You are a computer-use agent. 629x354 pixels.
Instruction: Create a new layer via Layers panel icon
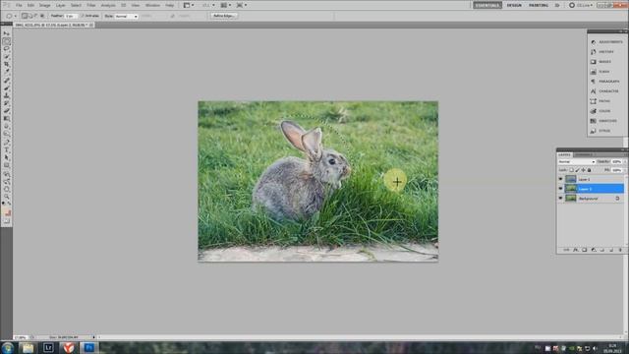(611, 250)
